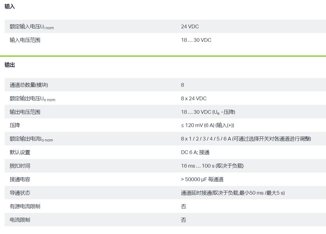Click the DC 6 A; 接通 value
The image size is (326, 234).
(x=195, y=152)
